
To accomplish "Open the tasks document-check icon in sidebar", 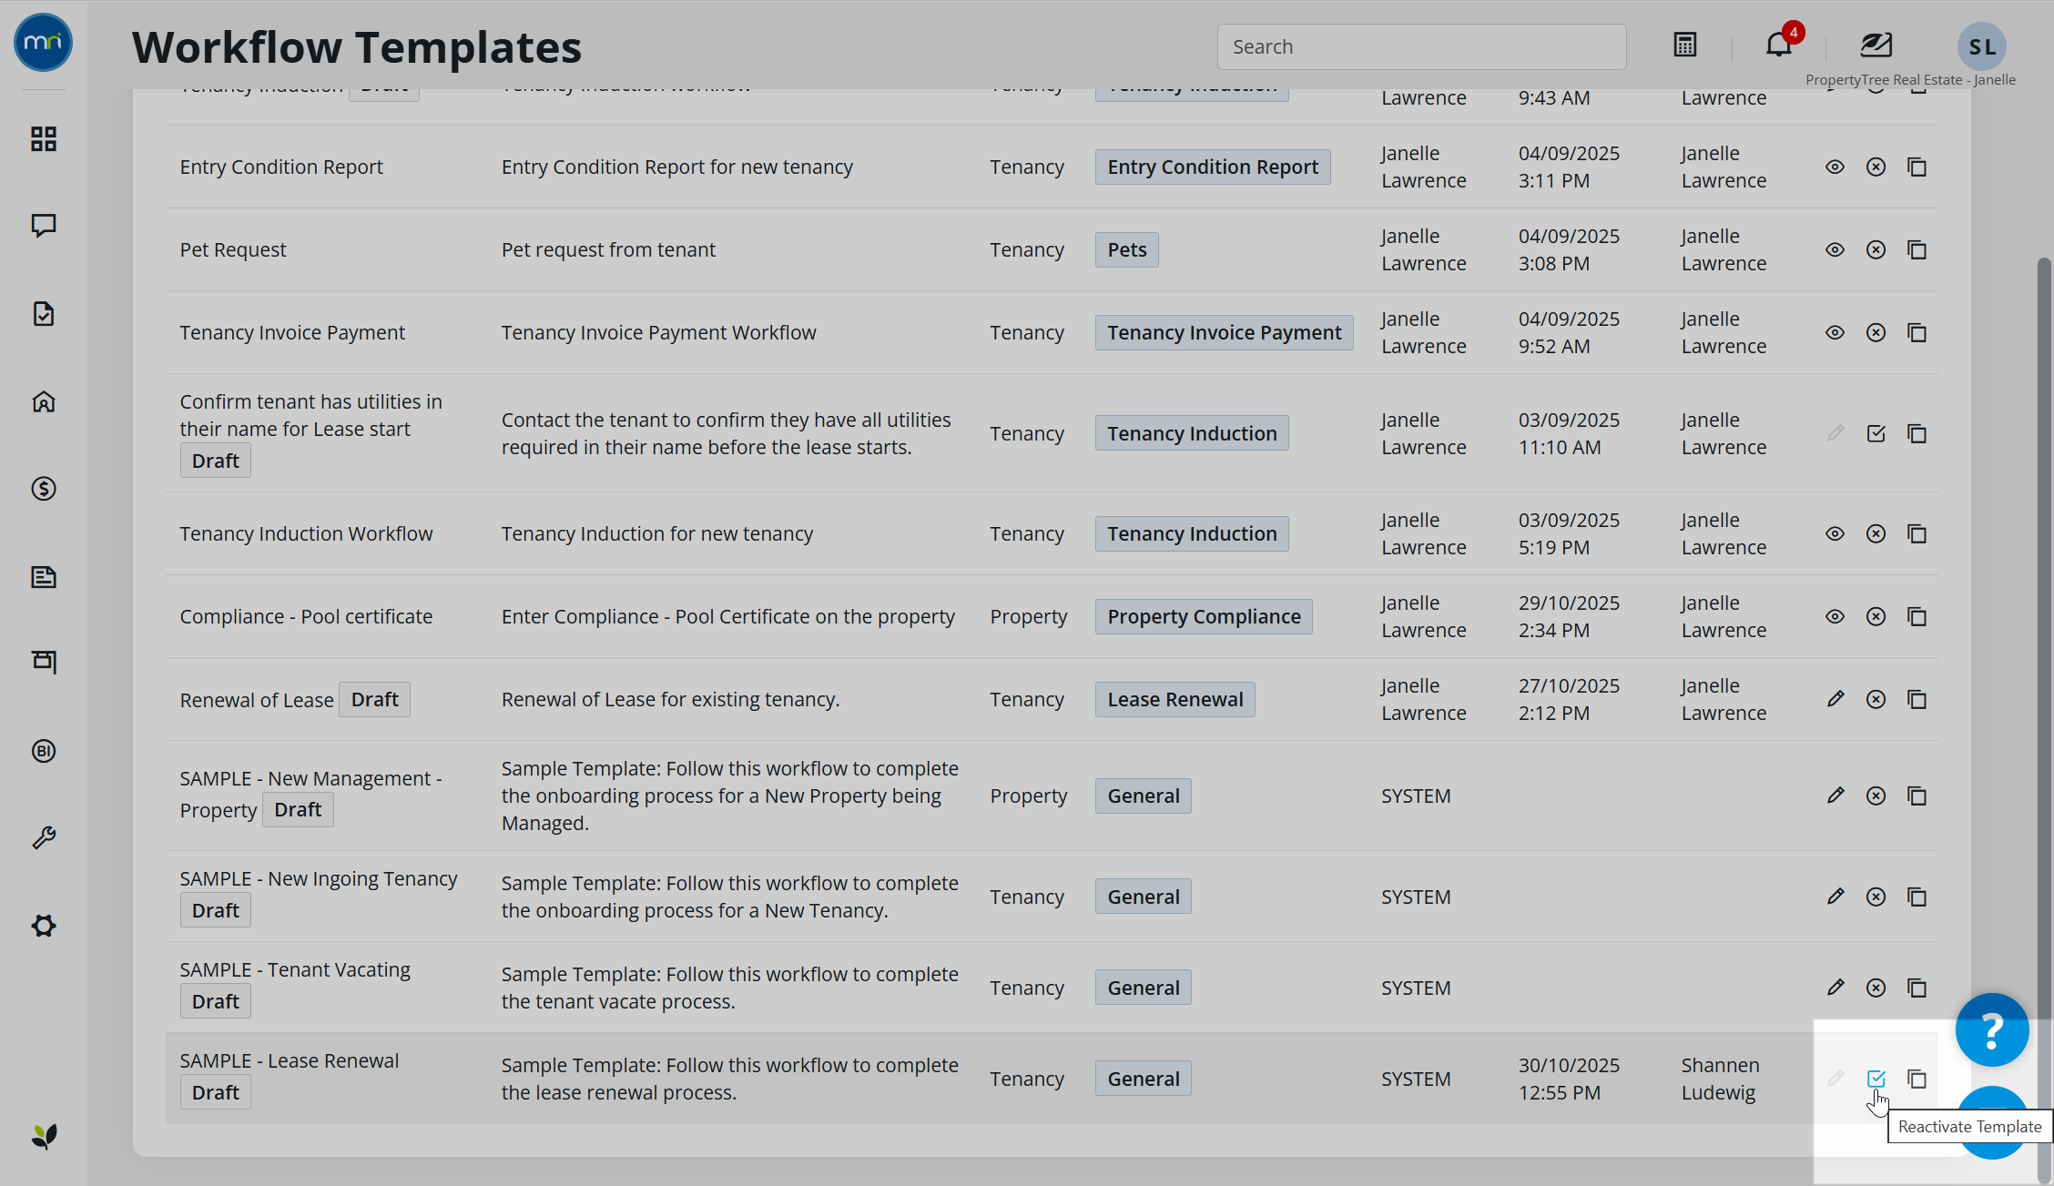I will pyautogui.click(x=44, y=314).
